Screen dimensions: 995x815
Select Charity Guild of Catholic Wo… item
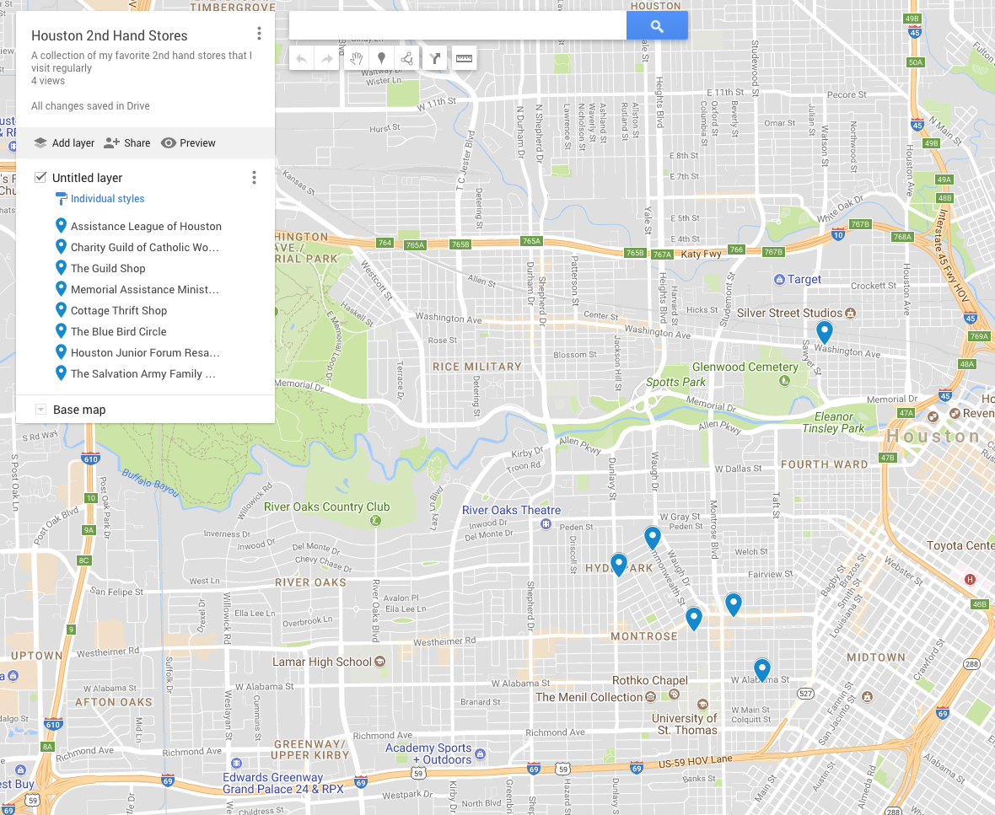click(x=146, y=247)
